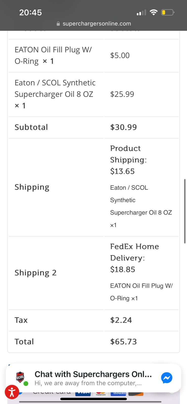Tap the cellular signal bars icon

pyautogui.click(x=141, y=13)
